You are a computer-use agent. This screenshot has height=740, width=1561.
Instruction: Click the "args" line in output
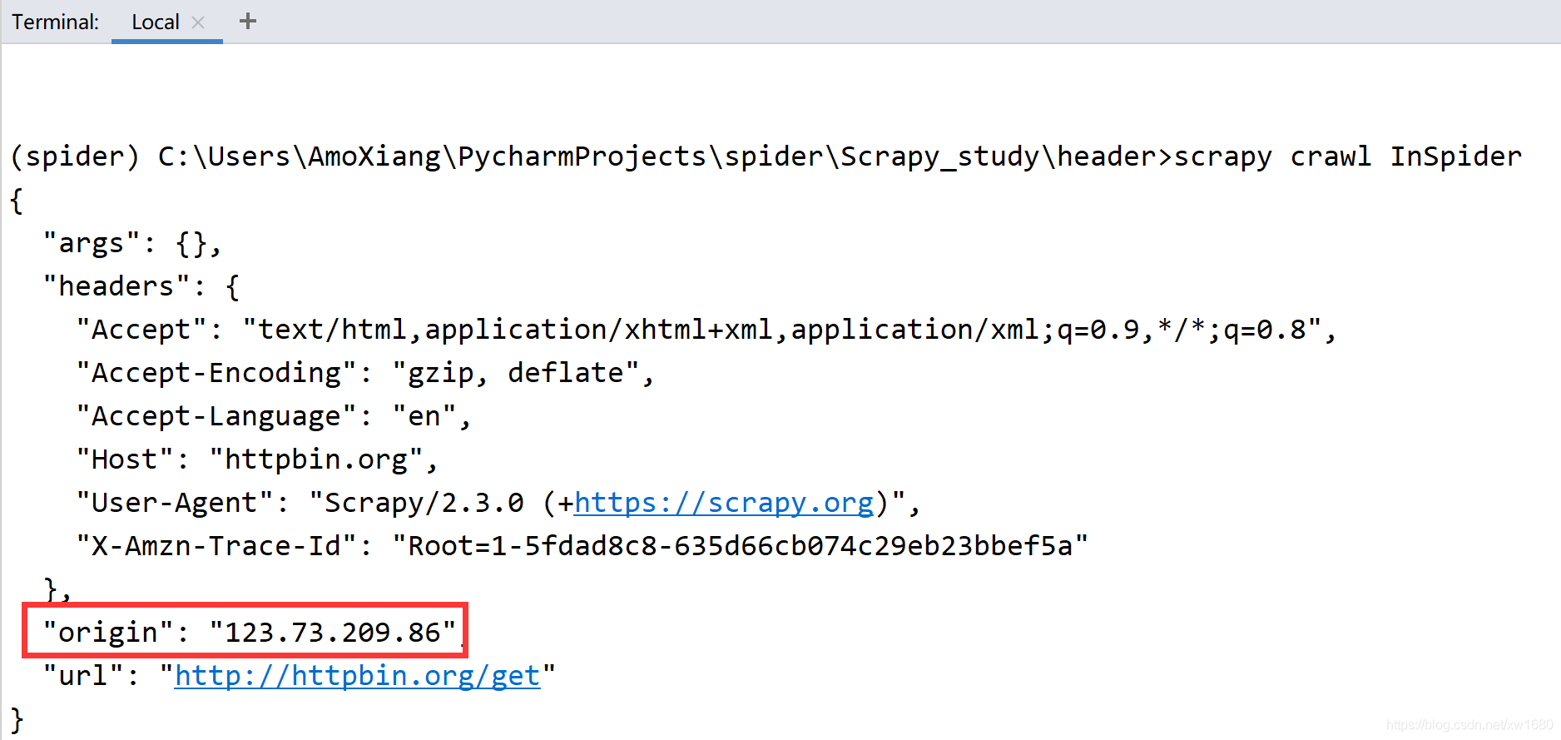[132, 243]
